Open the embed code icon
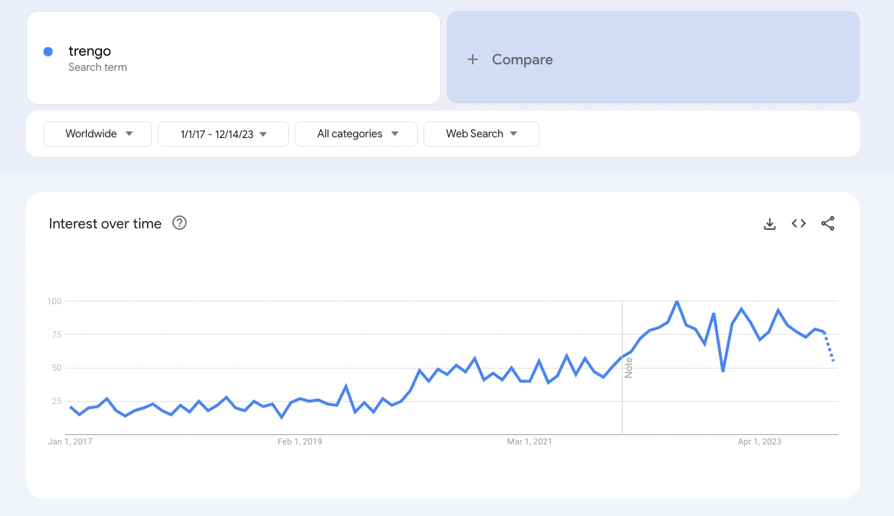 pos(798,224)
